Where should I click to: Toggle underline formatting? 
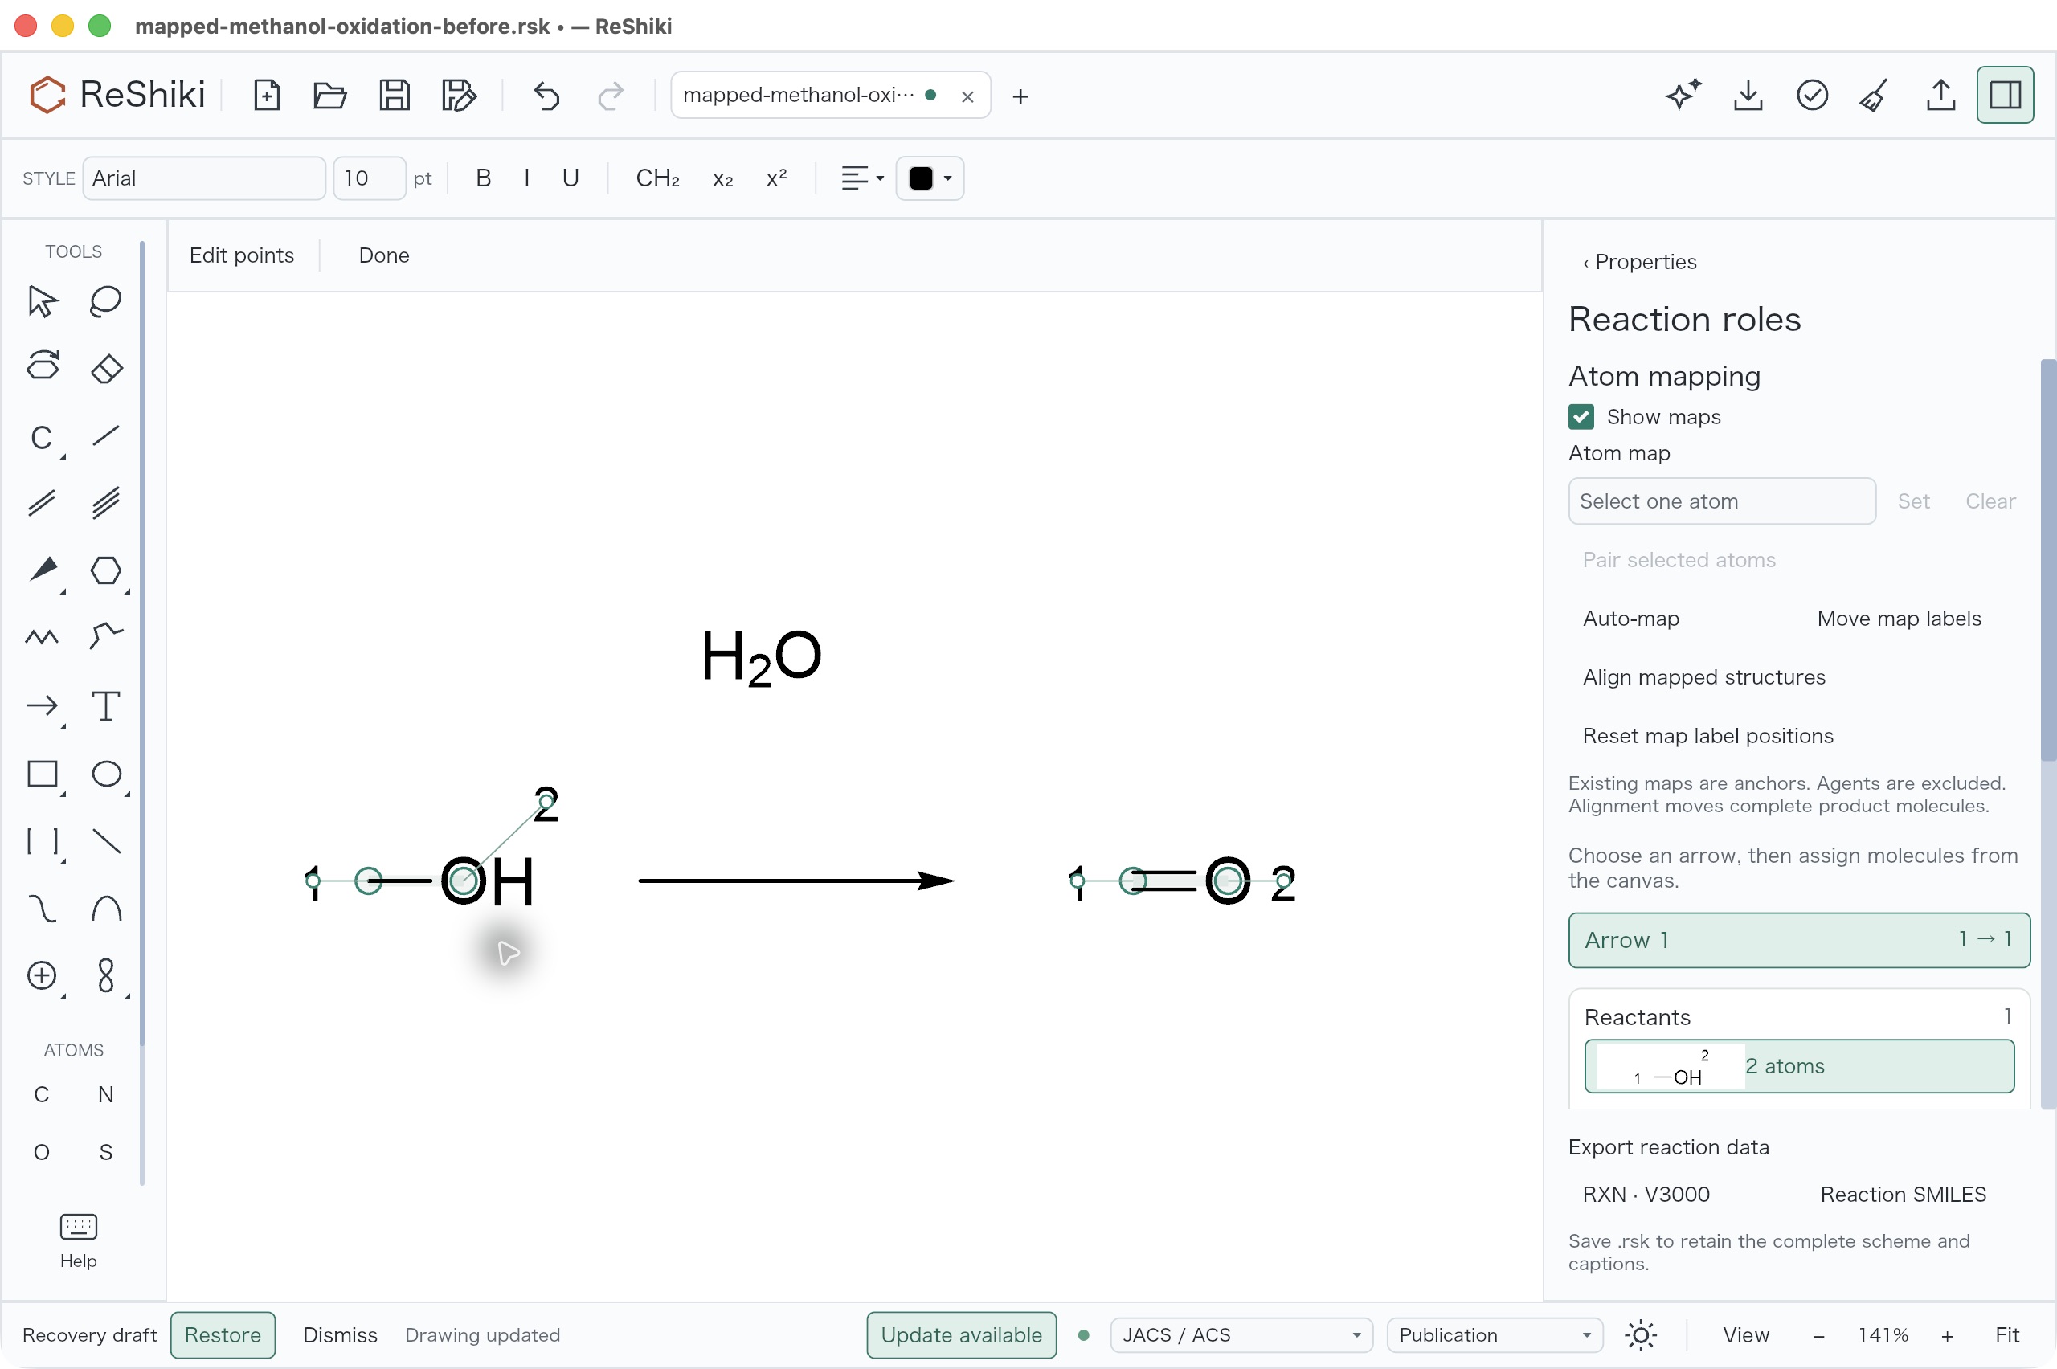point(570,178)
